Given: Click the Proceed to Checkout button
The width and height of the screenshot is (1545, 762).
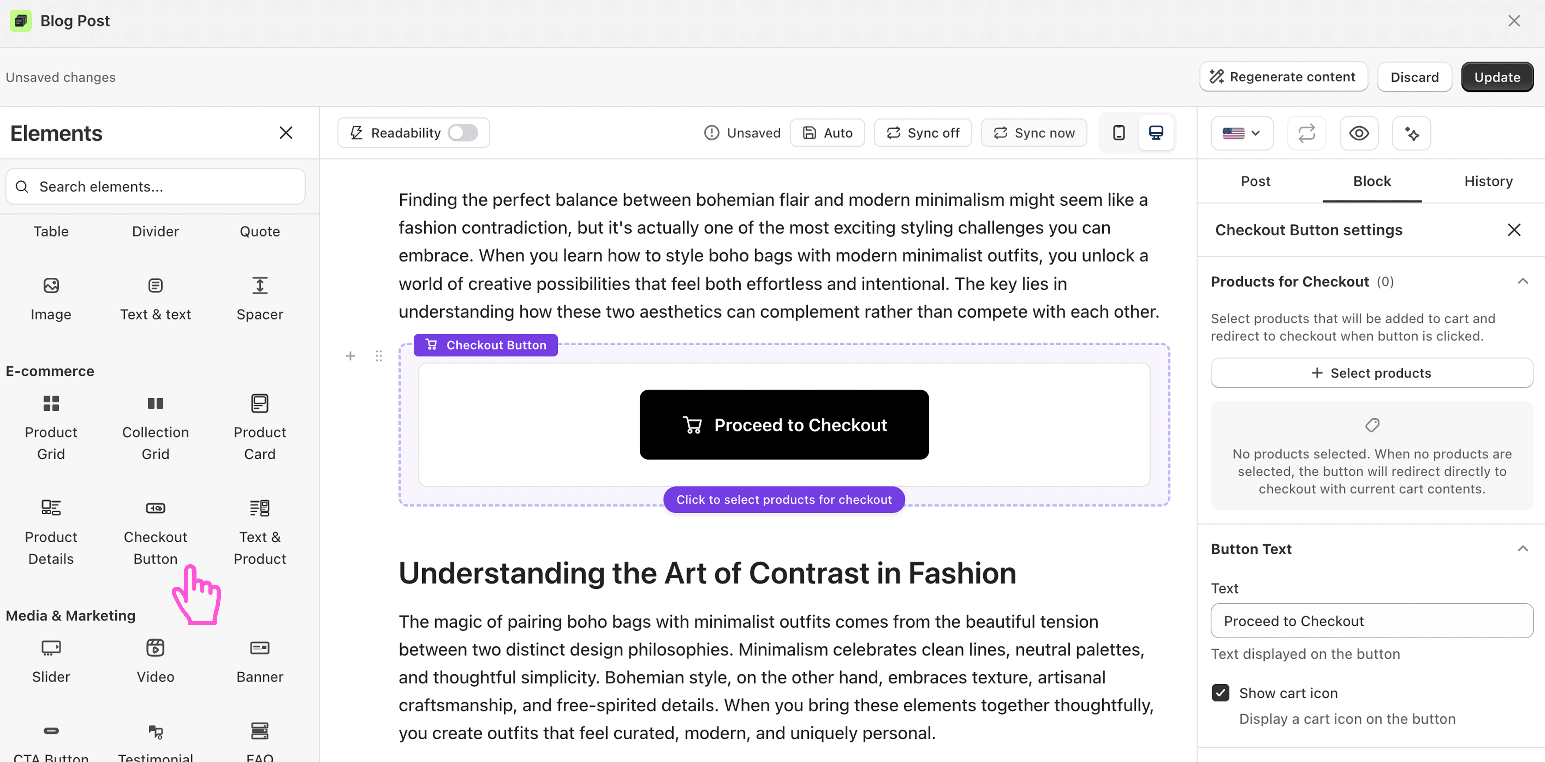Looking at the screenshot, I should (784, 425).
